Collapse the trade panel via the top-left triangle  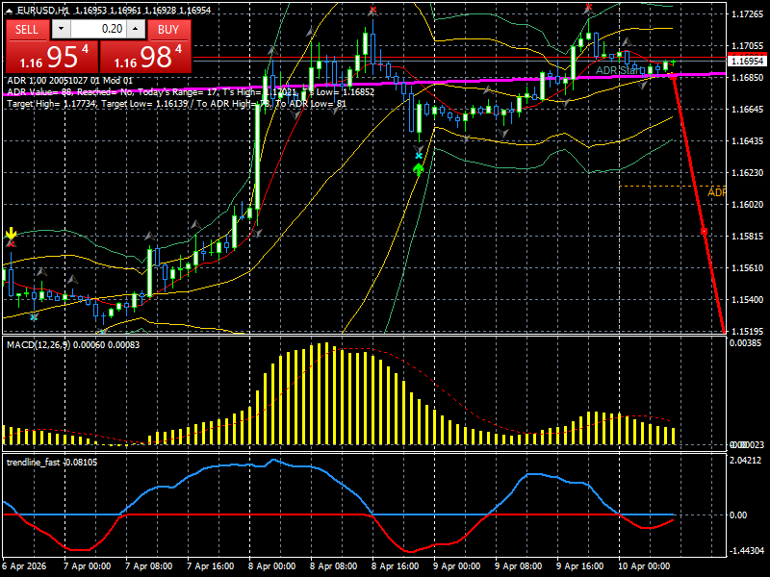(x=9, y=10)
